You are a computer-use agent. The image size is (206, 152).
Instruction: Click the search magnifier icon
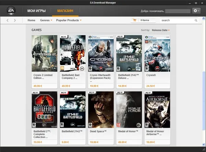[x=196, y=21]
